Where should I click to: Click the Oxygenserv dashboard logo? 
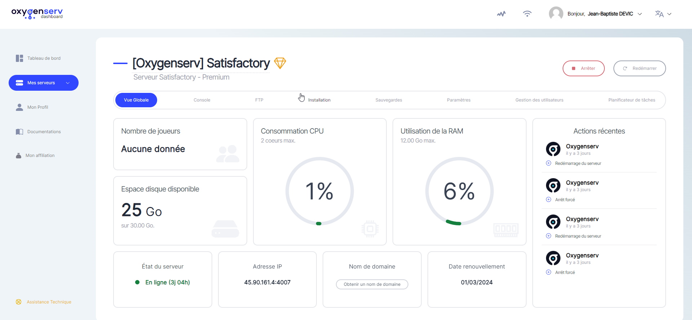[37, 14]
